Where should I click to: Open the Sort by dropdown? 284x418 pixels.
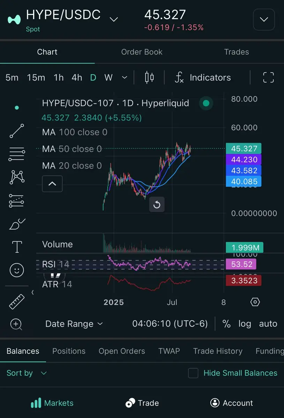pyautogui.click(x=27, y=373)
